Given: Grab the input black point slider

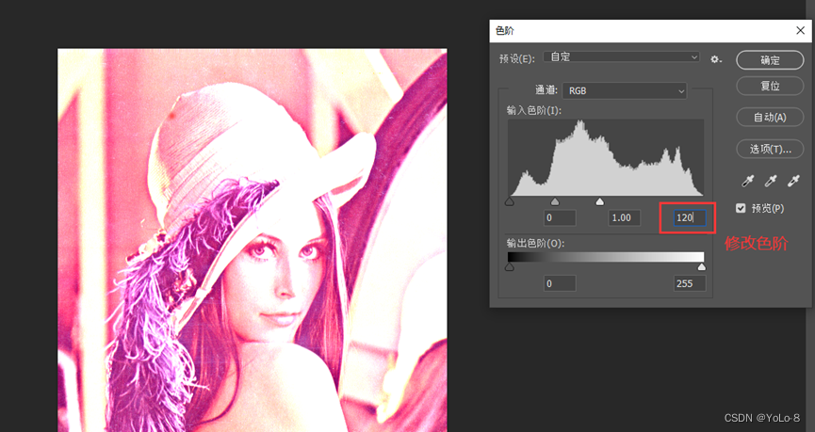Looking at the screenshot, I should pos(510,201).
